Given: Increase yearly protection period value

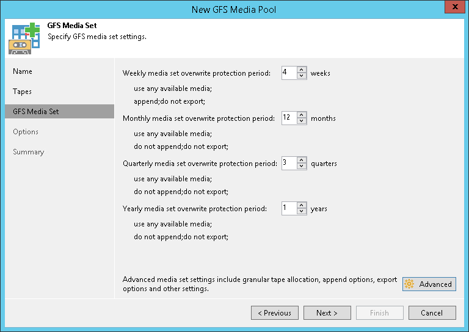Looking at the screenshot, I should point(302,206).
